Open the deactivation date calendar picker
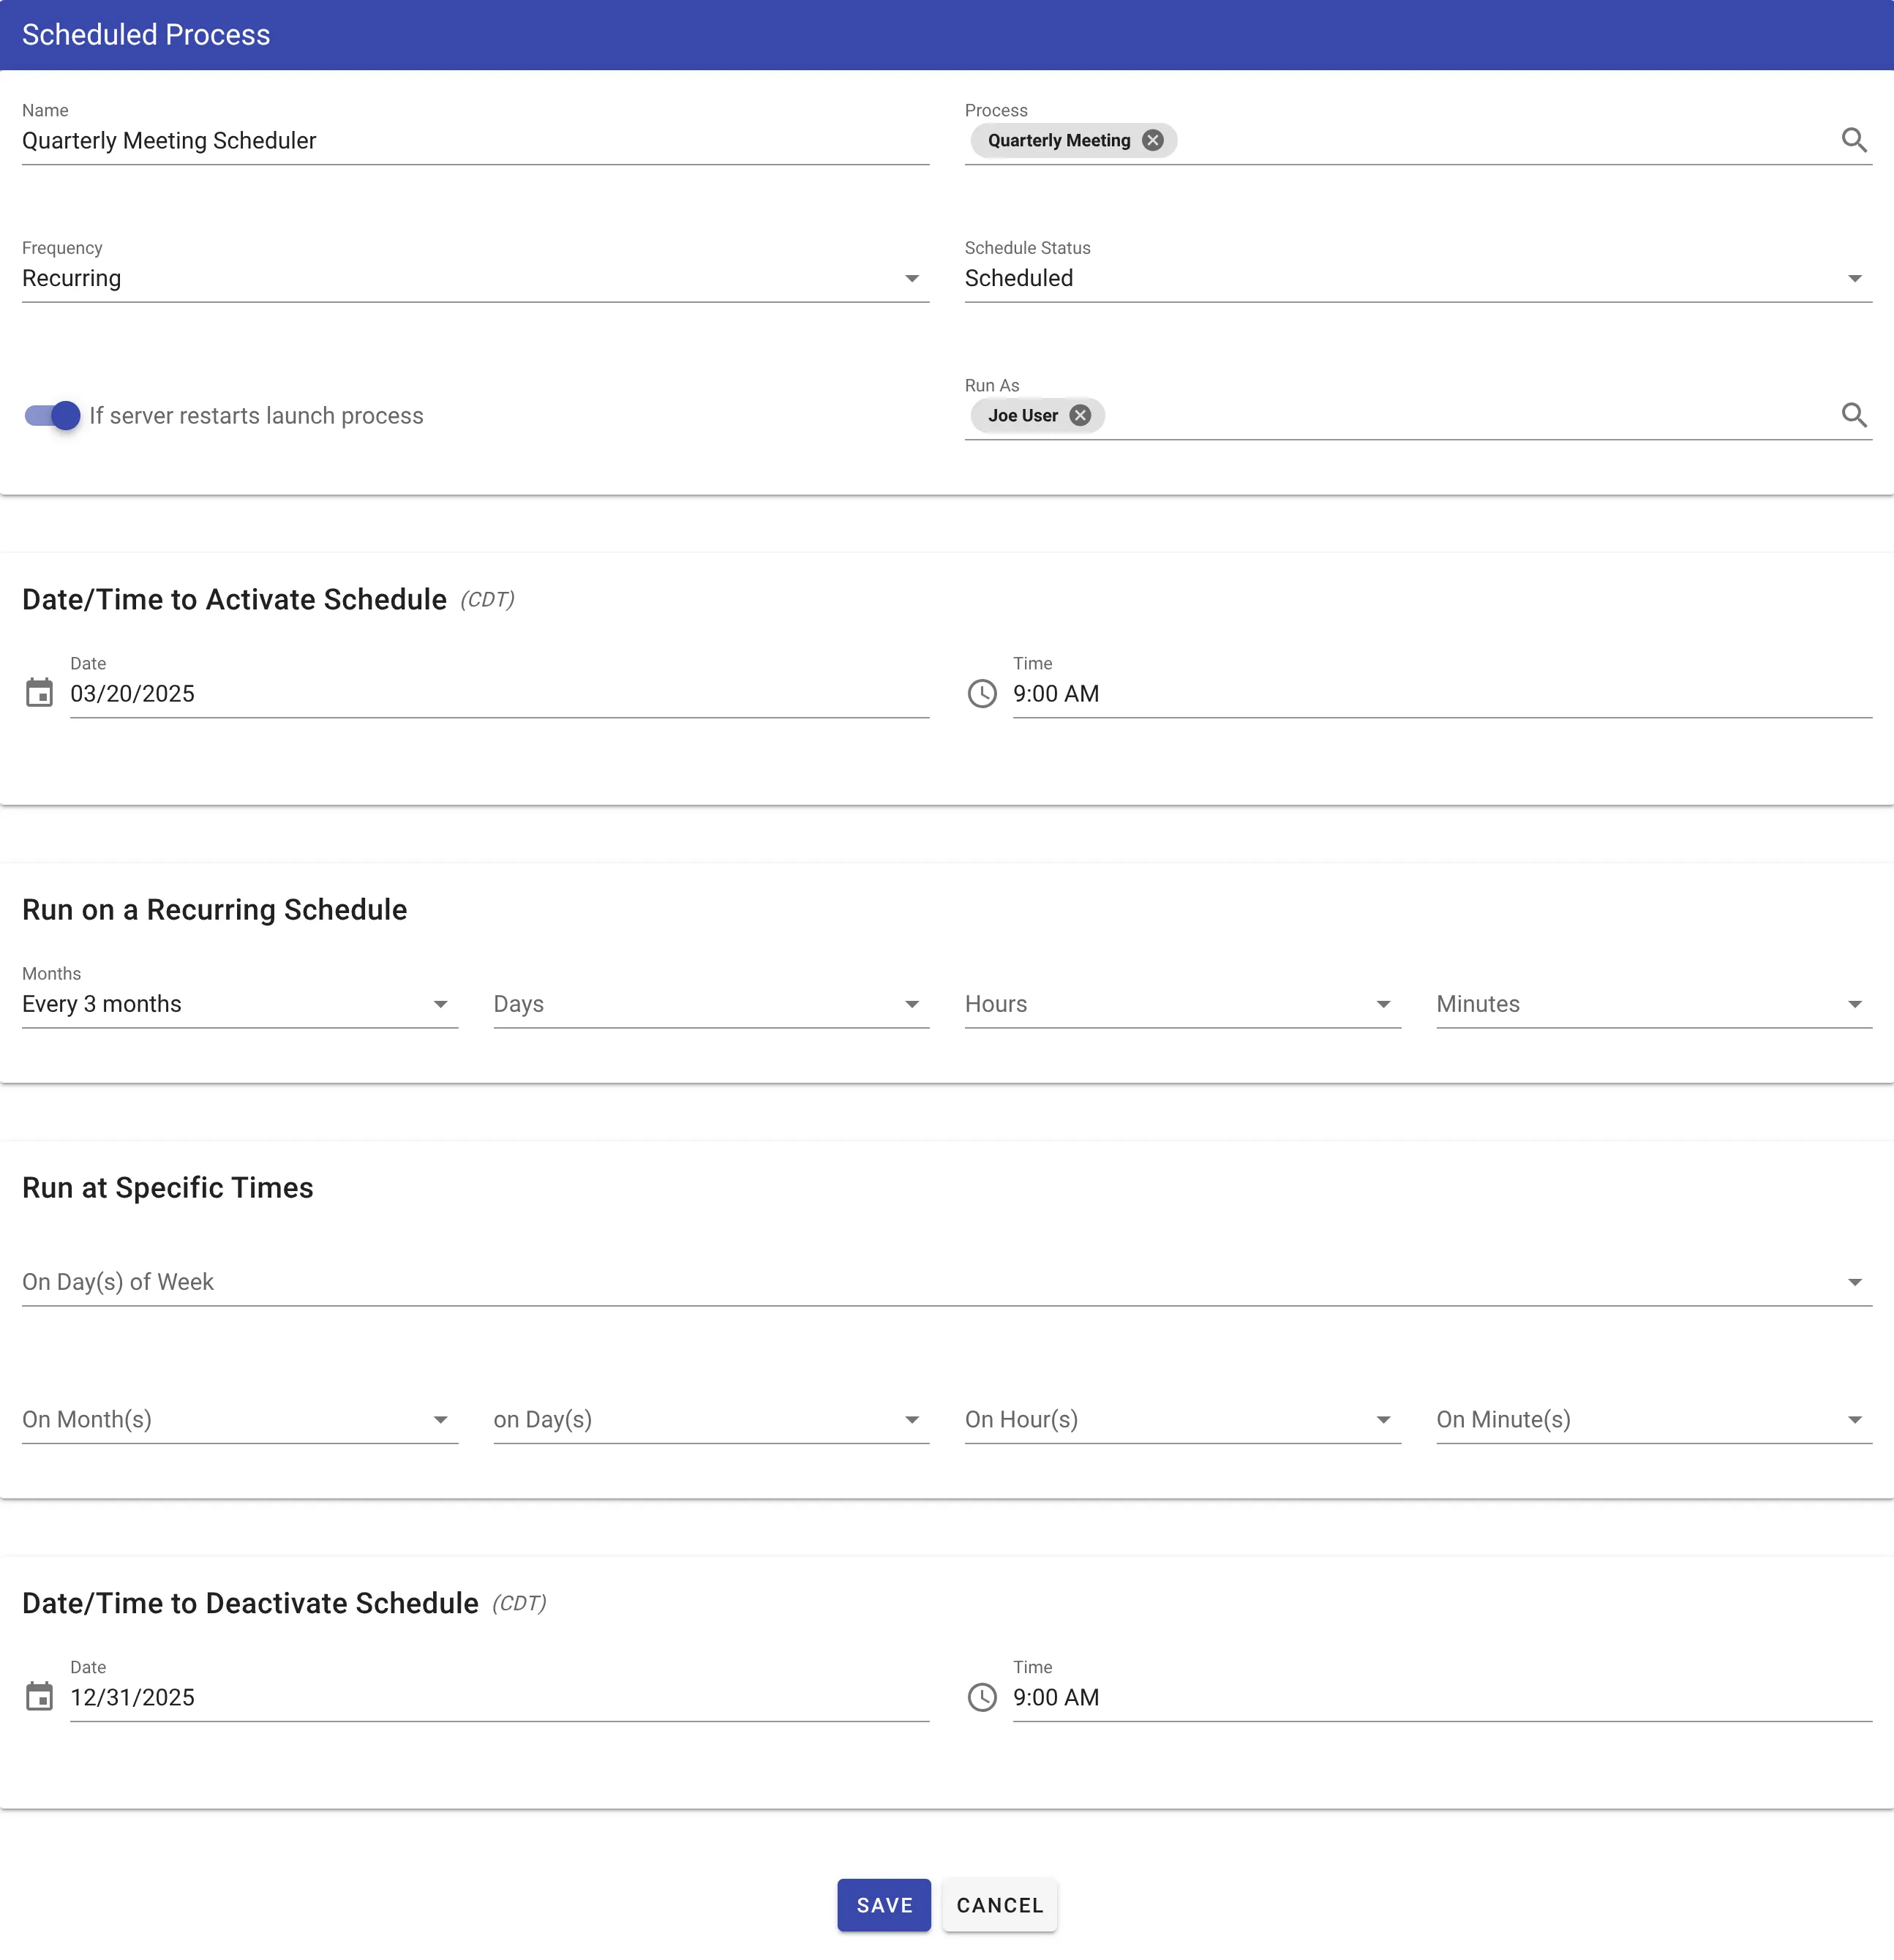 tap(39, 1696)
